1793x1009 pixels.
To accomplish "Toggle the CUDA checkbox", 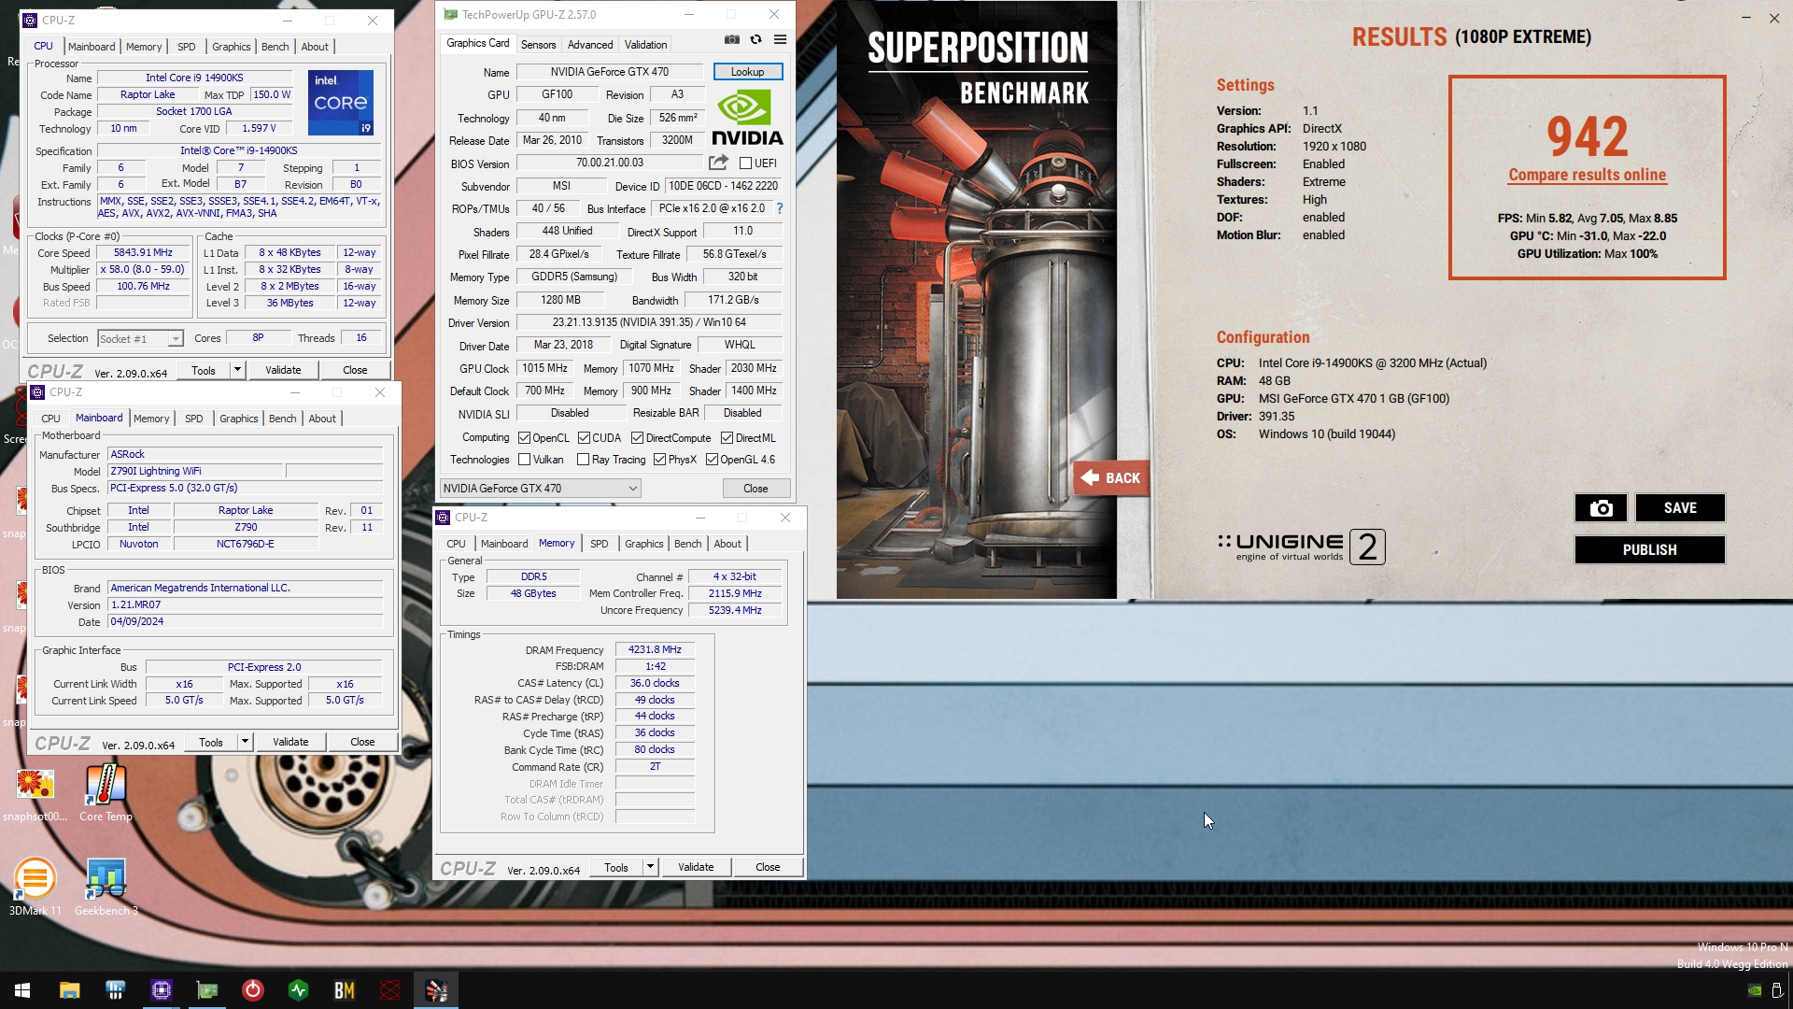I will [x=584, y=438].
